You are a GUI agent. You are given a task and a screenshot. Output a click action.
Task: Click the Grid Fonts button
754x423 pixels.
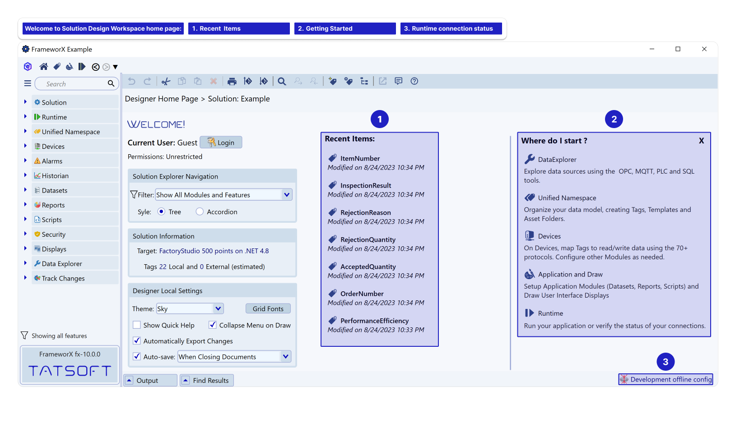[x=268, y=308]
